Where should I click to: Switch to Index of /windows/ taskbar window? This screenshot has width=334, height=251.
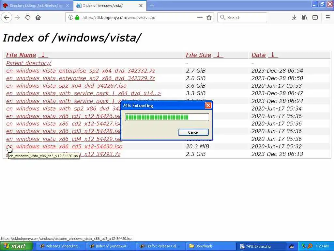111,246
